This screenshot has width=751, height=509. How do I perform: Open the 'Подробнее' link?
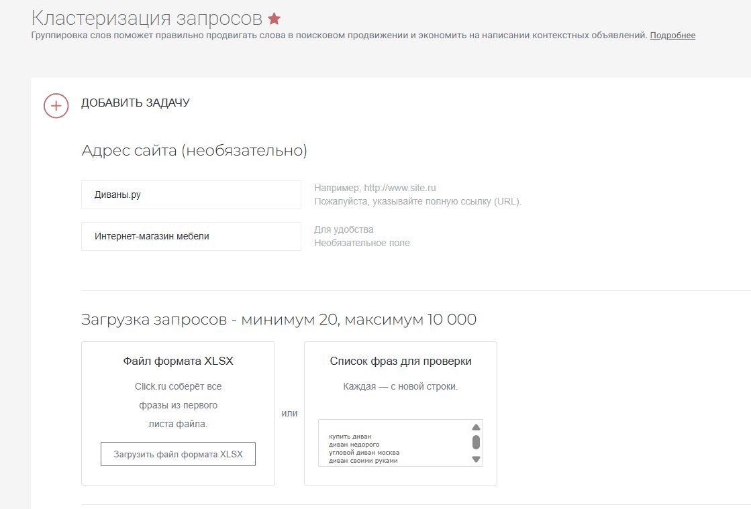(672, 36)
